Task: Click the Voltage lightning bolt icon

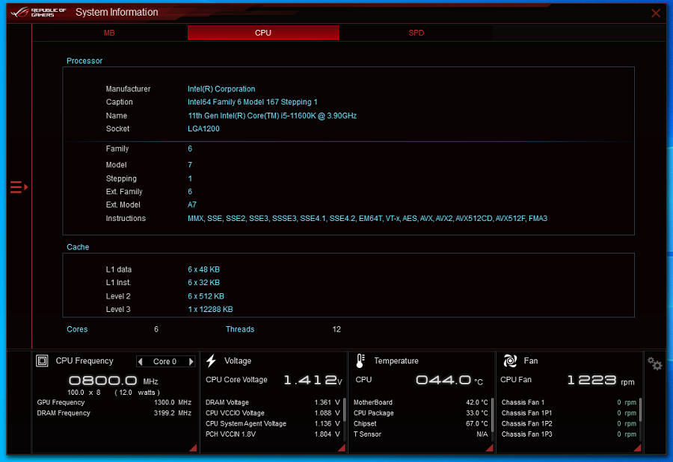Action: tap(211, 360)
